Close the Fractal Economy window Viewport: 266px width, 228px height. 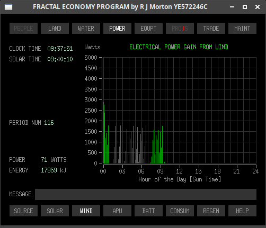258,7
